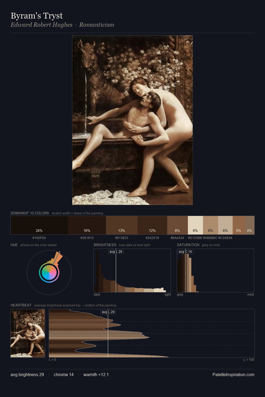The width and height of the screenshot is (265, 397).
Task: Click the avg C 14 label in Saturation chart
Action: pyautogui.click(x=185, y=252)
